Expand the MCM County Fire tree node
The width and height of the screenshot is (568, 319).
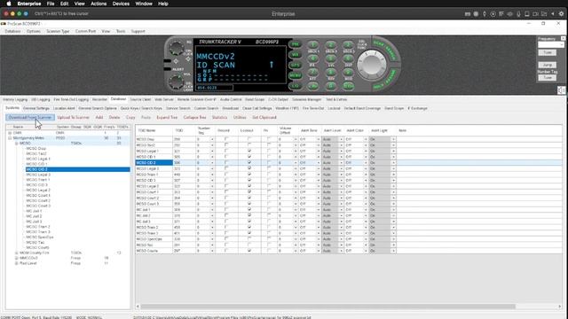[16, 253]
